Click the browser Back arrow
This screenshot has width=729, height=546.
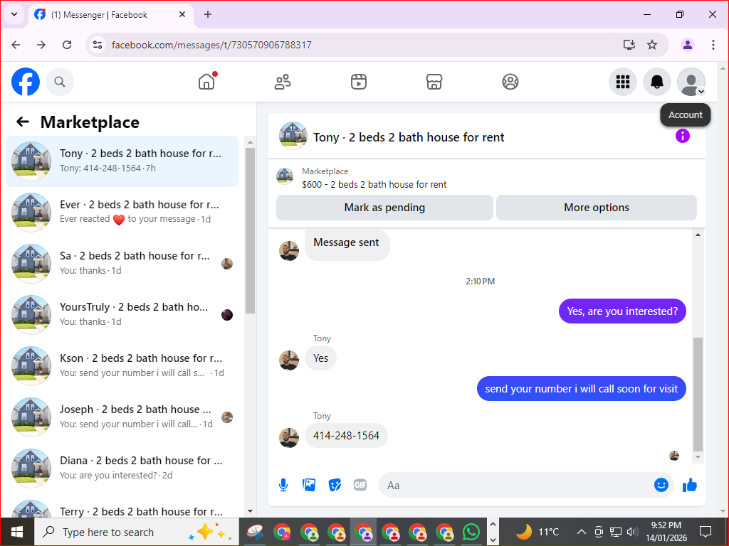coord(16,45)
